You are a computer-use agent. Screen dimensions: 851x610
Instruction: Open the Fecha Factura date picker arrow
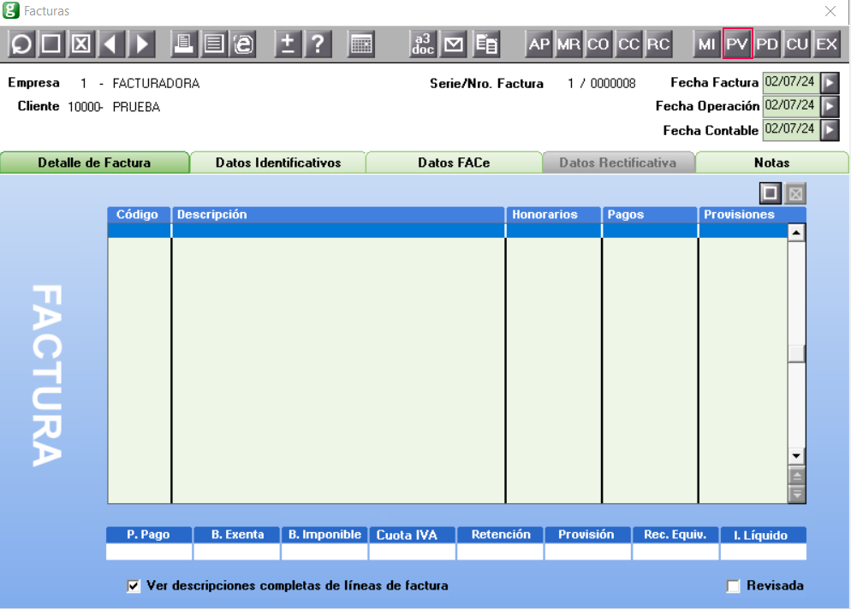(x=830, y=83)
